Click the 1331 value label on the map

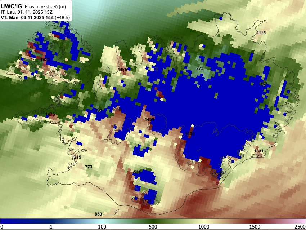pos(259,151)
